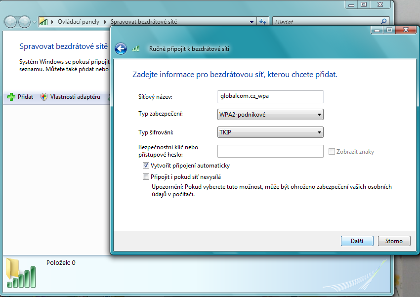Click signal bars icon in address bar

43,22
